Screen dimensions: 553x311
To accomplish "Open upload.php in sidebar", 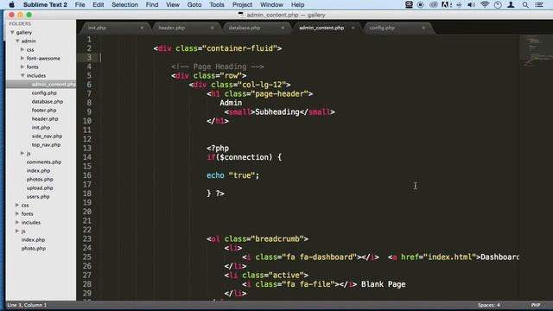I will click(40, 188).
